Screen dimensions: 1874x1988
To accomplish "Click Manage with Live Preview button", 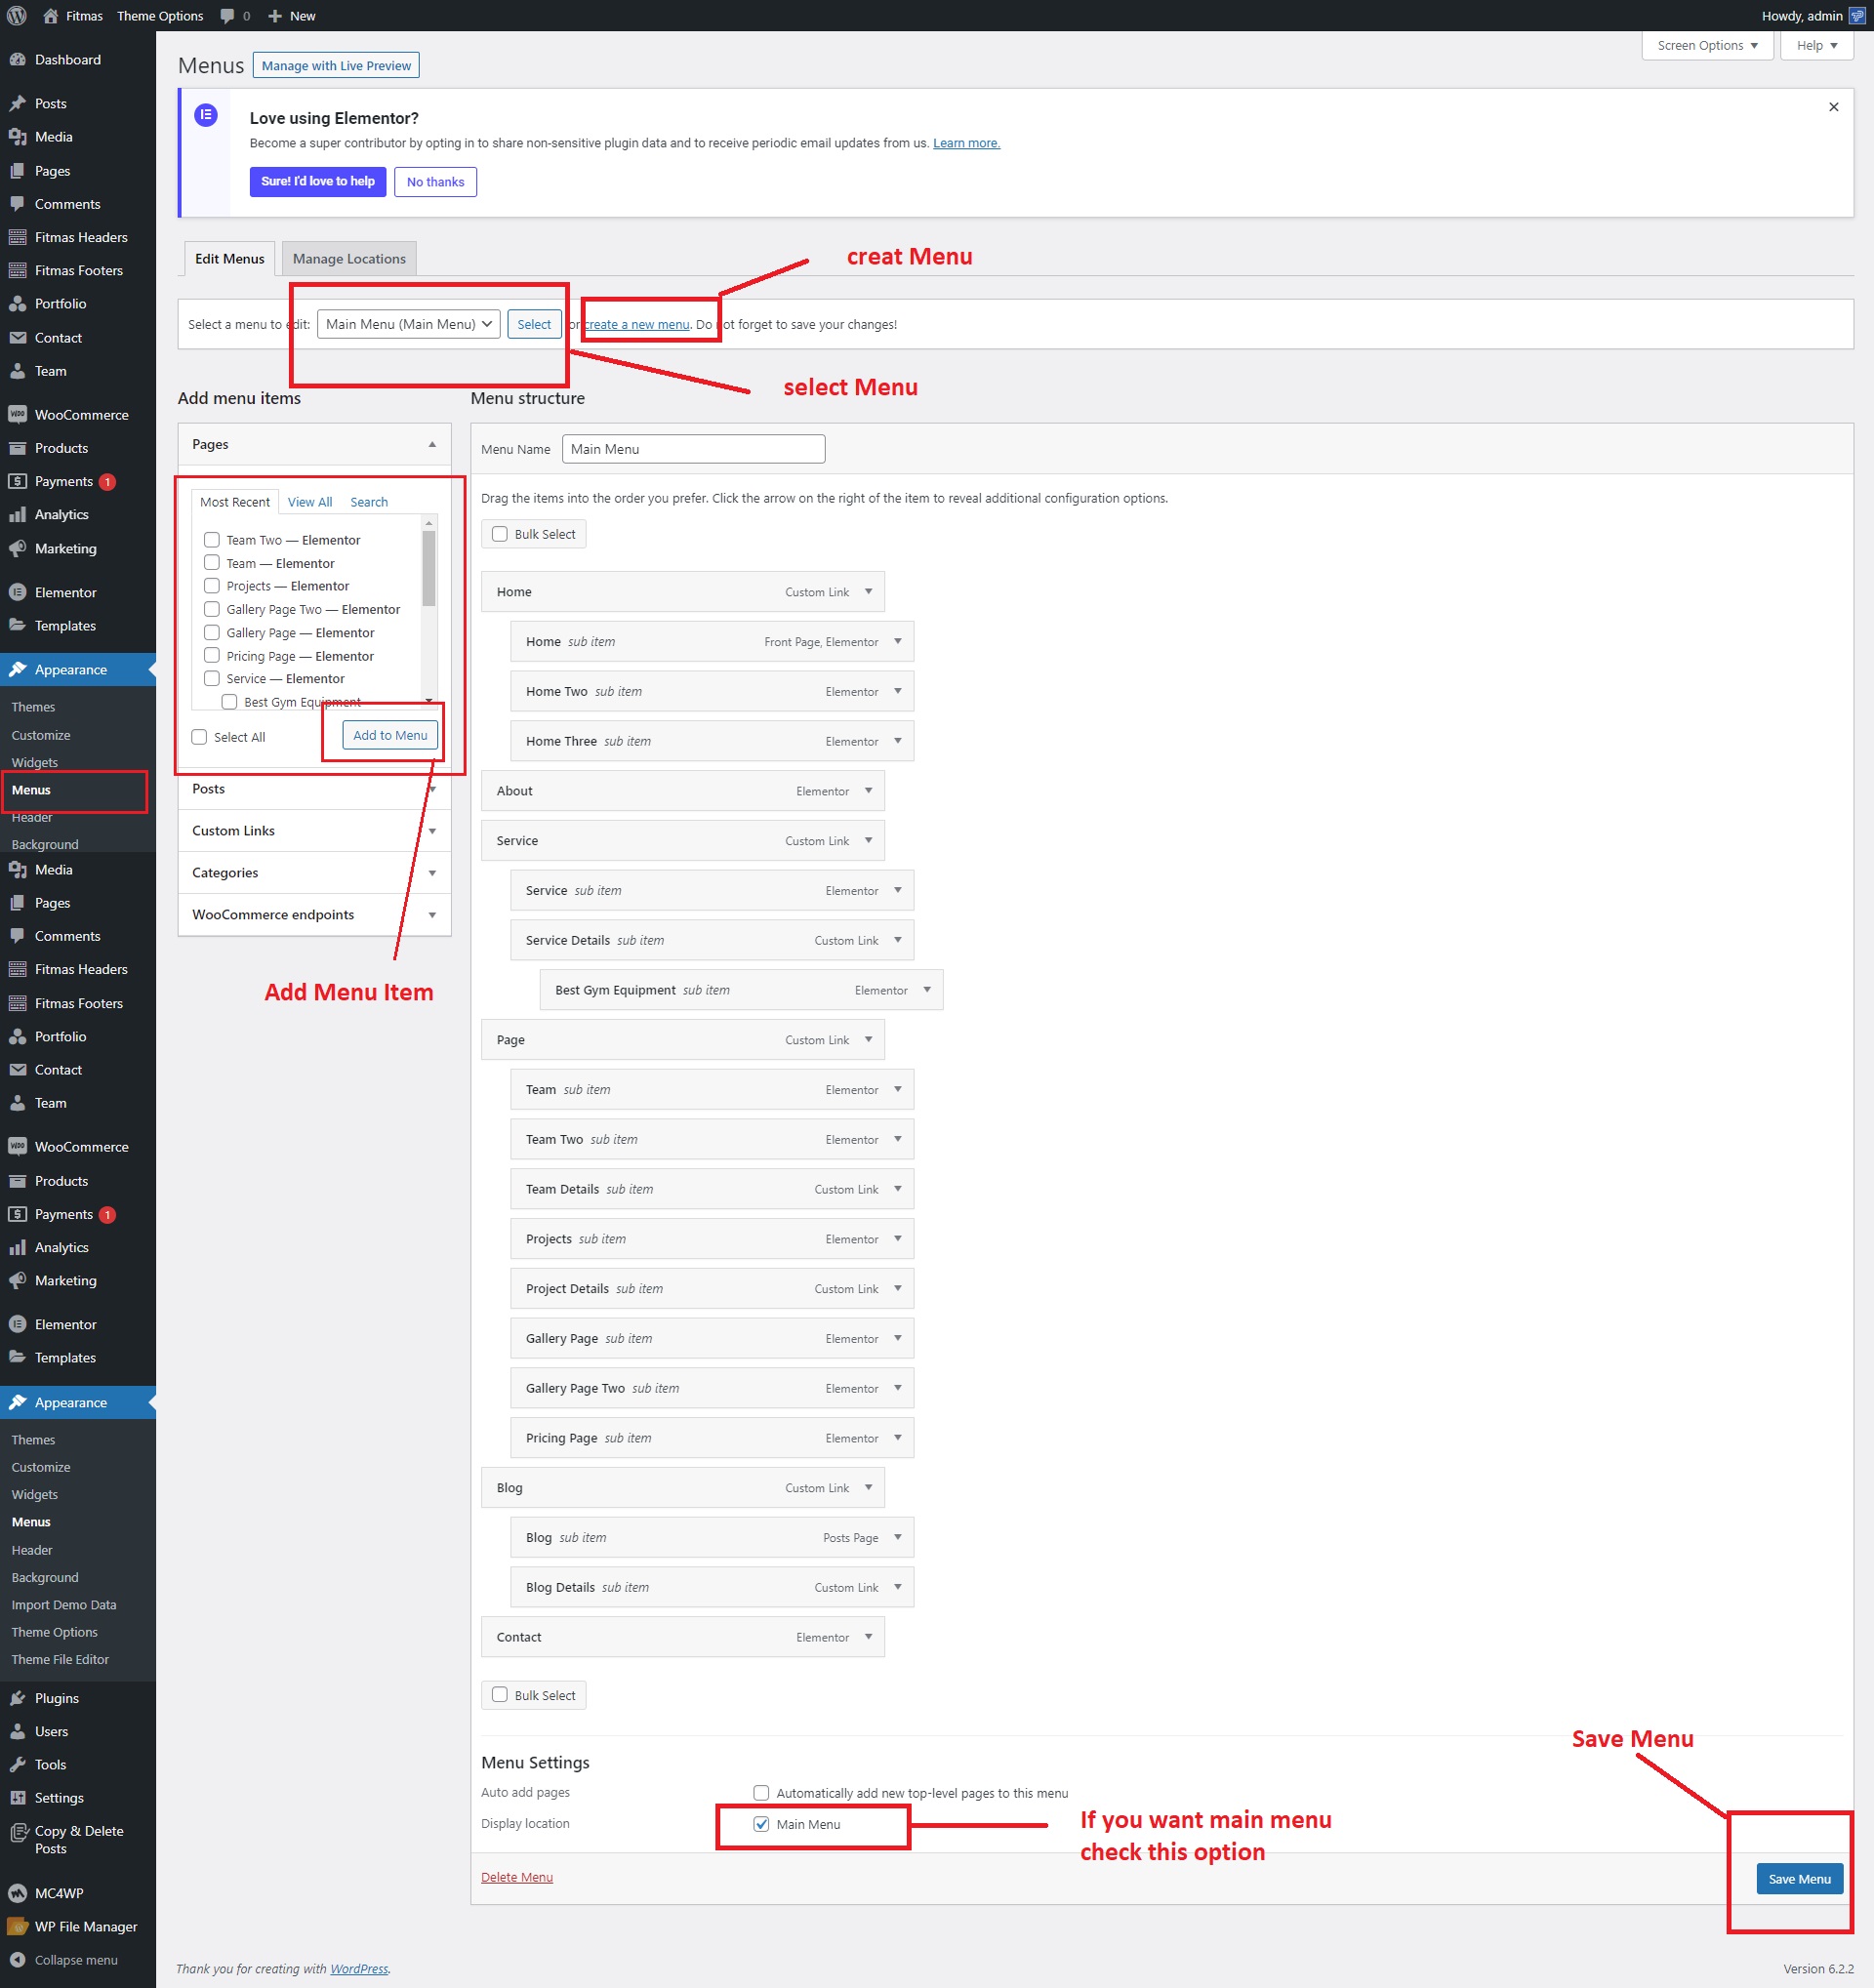I will (x=336, y=66).
